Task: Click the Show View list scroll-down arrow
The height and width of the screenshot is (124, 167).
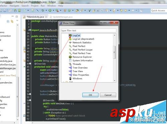Action: point(114,81)
